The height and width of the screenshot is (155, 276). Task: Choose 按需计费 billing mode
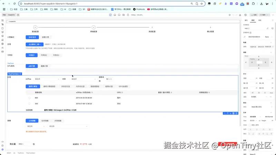46,37
